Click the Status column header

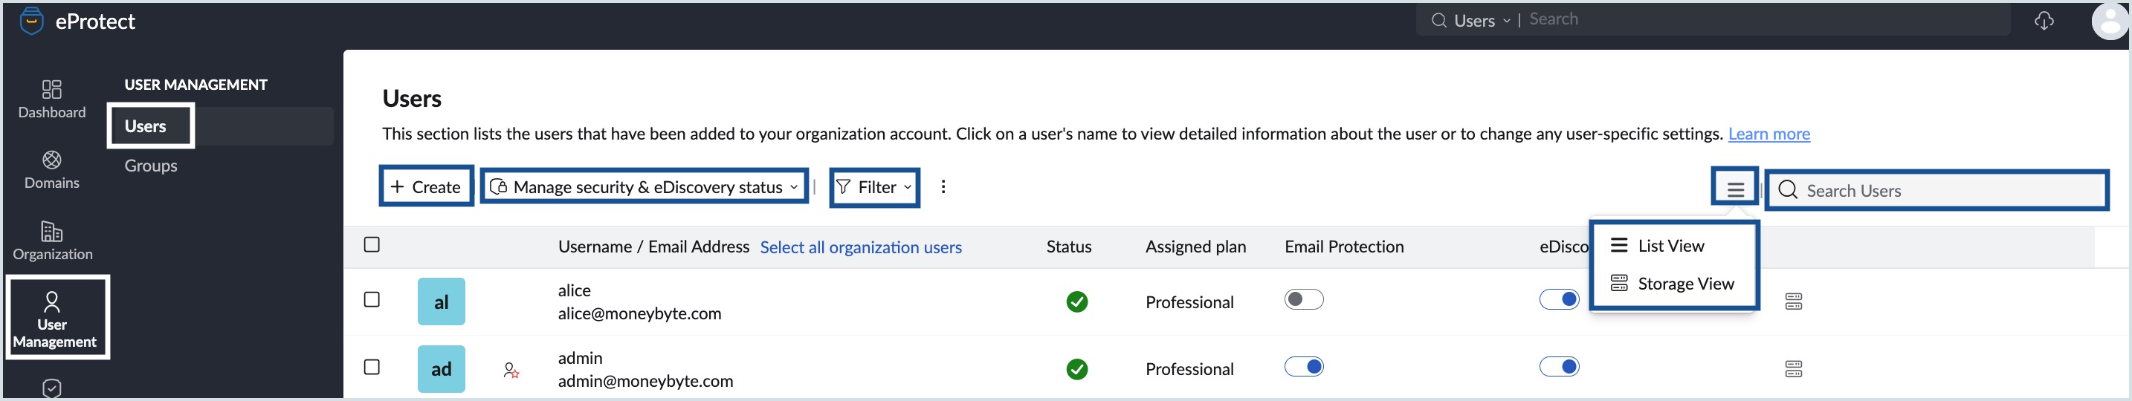click(1068, 247)
